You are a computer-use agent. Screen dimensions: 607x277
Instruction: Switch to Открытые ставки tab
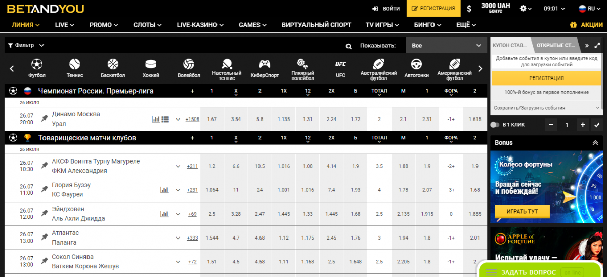[555, 45]
